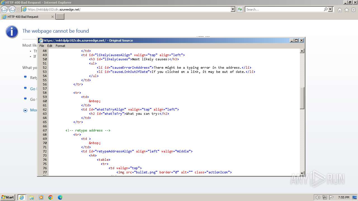The height and width of the screenshot is (201, 358).
Task: Select the HTTP 400 Bad Request tab
Action: (x=28, y=17)
